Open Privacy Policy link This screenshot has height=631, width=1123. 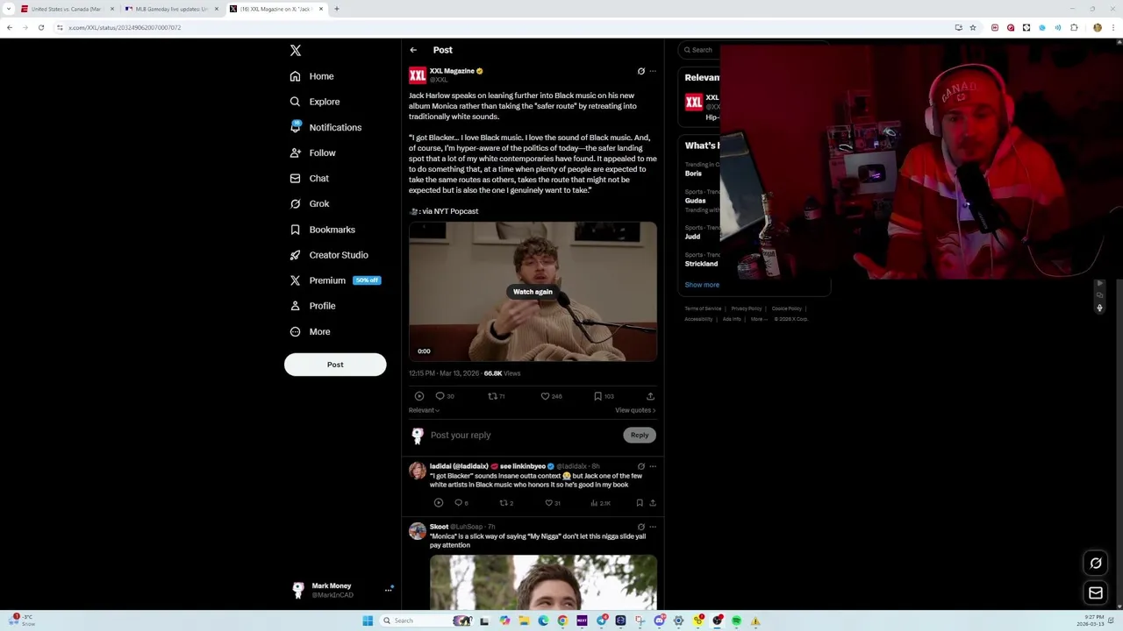(x=747, y=308)
